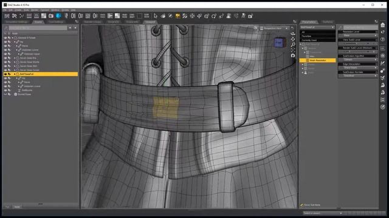Toggle eye icon for Seven Seas Shorts
Viewport: 389px width, 218px height.
click(x=5, y=62)
